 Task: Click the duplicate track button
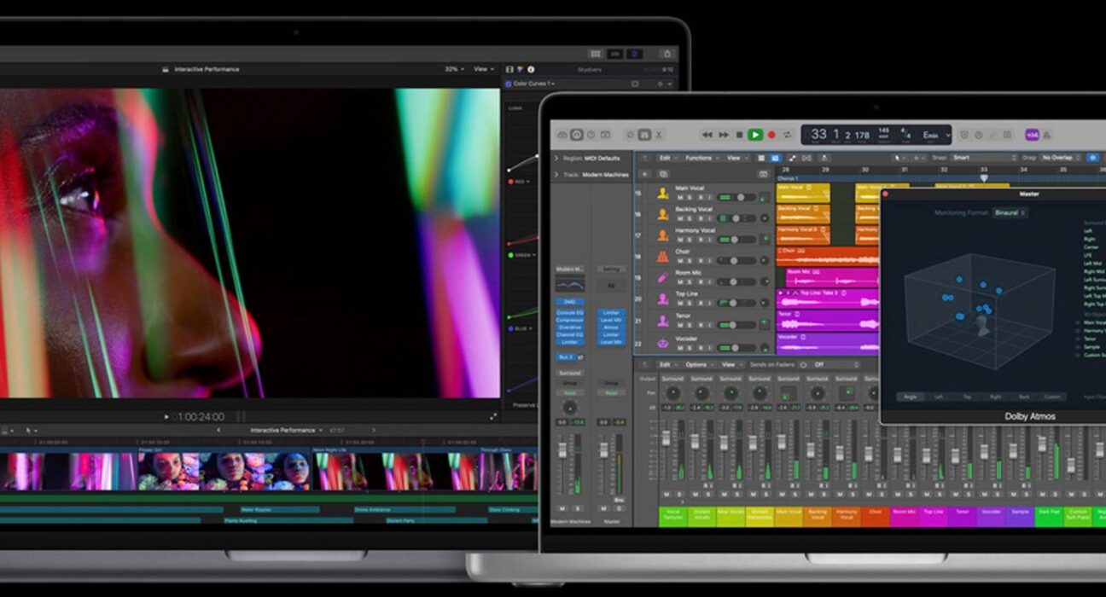pos(663,174)
